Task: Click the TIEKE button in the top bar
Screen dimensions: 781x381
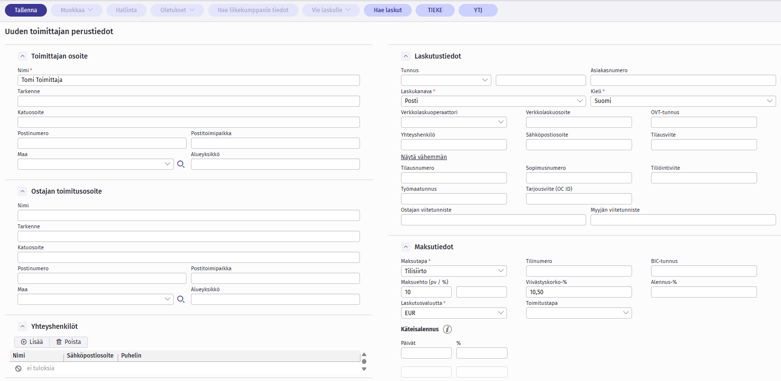Action: click(x=435, y=10)
